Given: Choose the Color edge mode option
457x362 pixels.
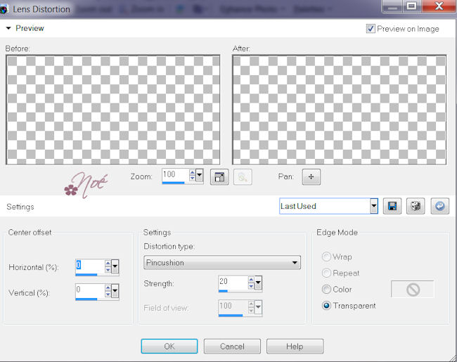Looking at the screenshot, I should point(327,289).
